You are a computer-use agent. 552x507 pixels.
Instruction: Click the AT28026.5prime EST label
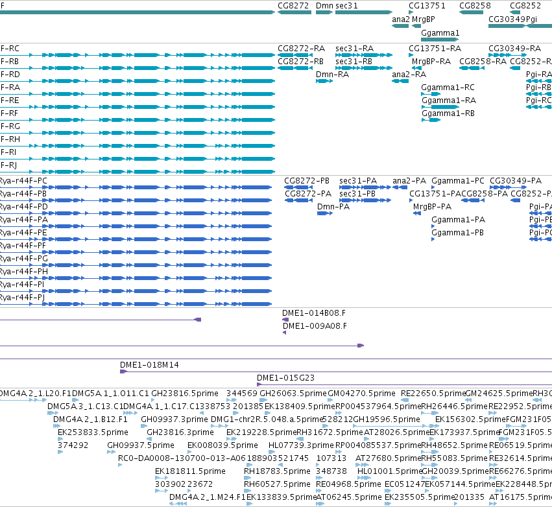[397, 432]
